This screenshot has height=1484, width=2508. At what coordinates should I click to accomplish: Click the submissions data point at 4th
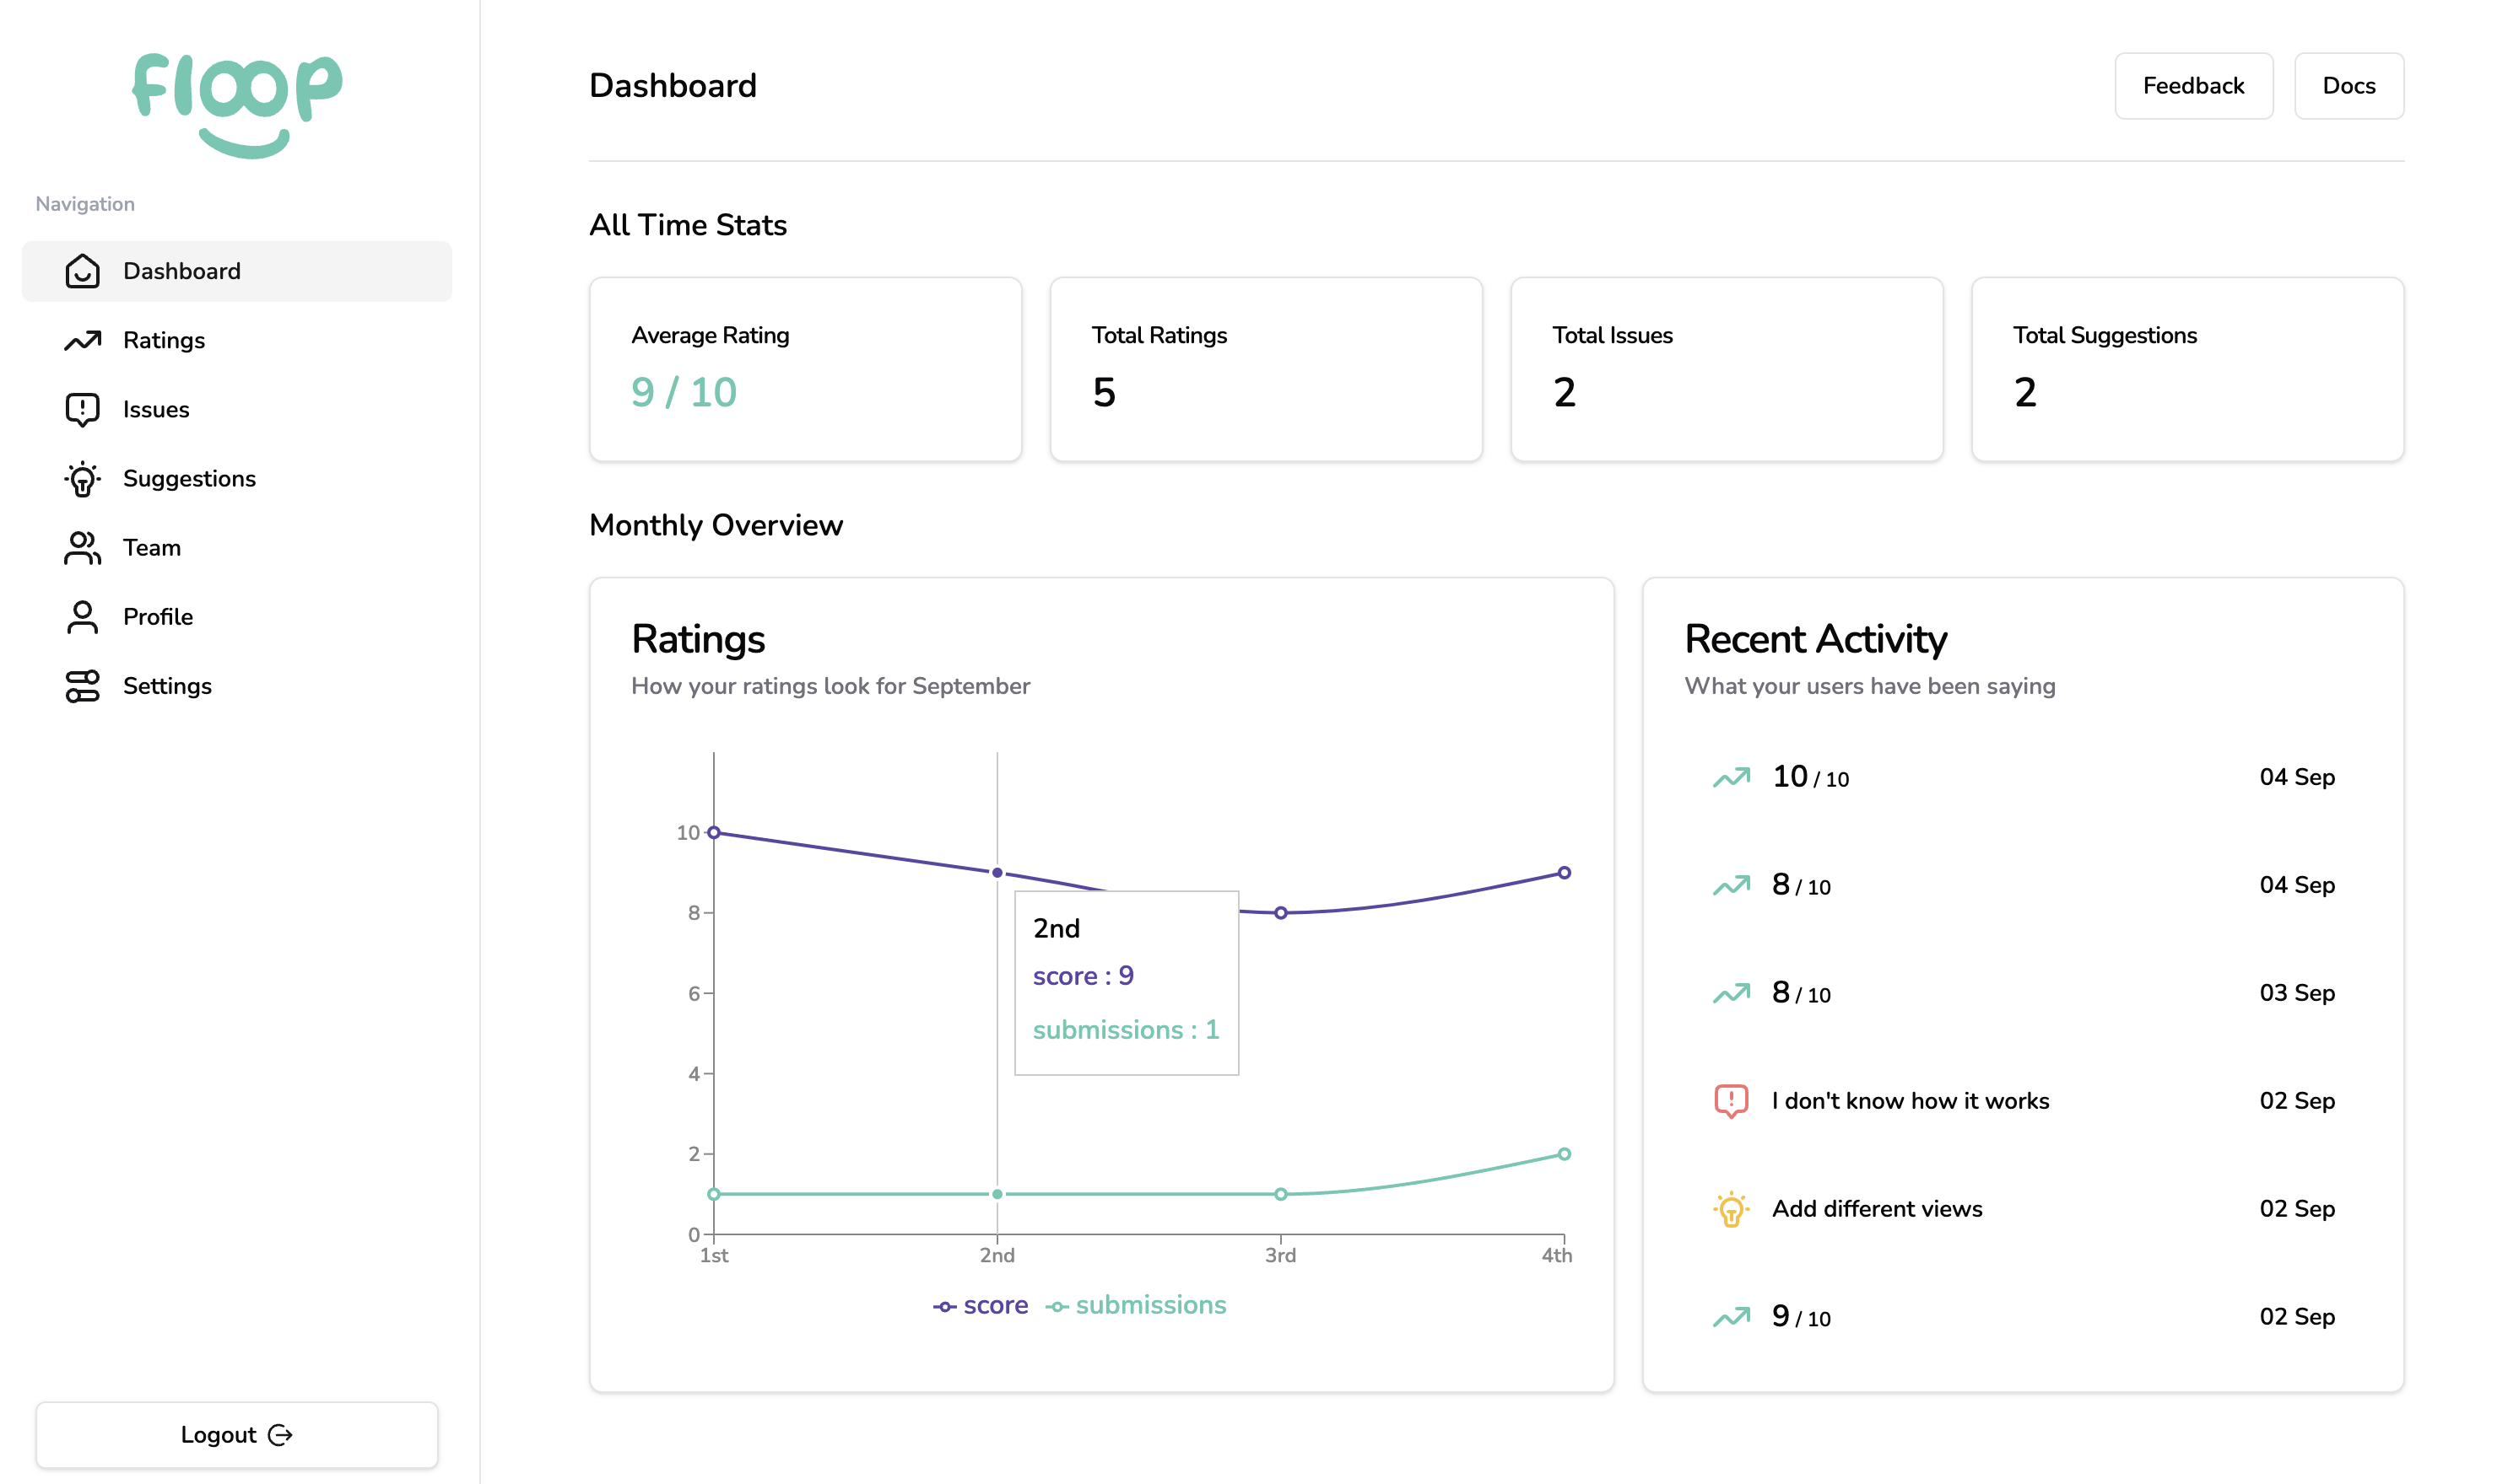(x=1565, y=1154)
